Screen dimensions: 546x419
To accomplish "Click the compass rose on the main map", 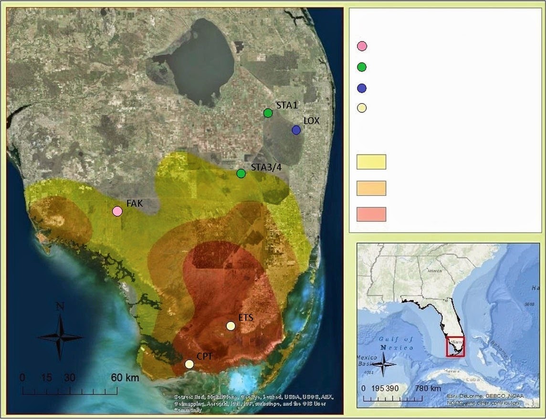I will tap(60, 337).
